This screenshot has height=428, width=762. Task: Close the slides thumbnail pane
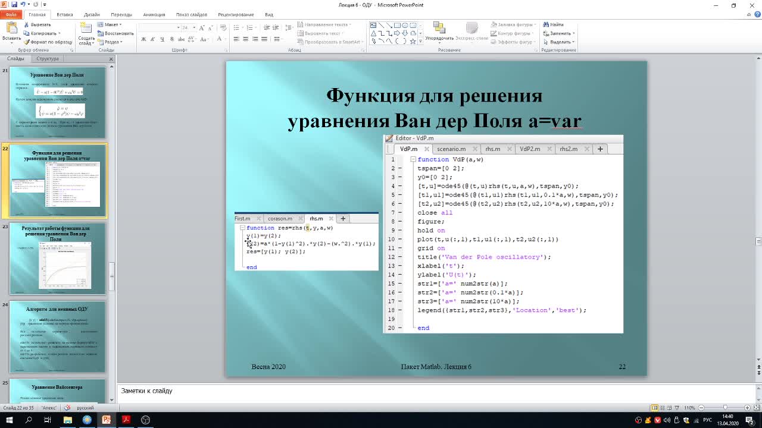coord(111,59)
